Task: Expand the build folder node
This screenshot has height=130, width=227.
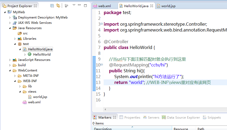Action: (x=10, y=65)
